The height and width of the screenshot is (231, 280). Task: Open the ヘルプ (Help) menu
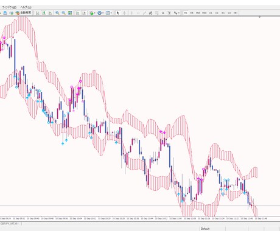click(26, 7)
